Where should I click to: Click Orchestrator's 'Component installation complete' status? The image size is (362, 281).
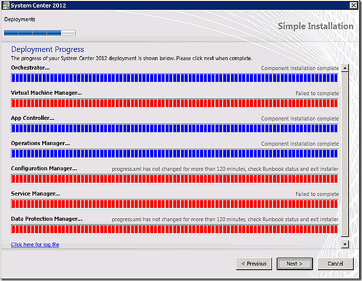300,68
